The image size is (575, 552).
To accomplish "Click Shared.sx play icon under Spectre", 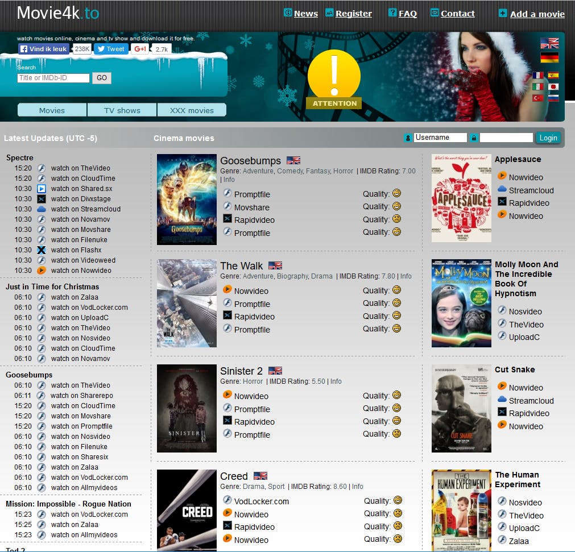I will tap(42, 189).
